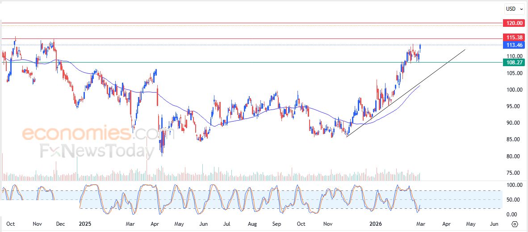528x232 pixels.
Task: Click the blue 113.46 current price label
Action: point(513,45)
